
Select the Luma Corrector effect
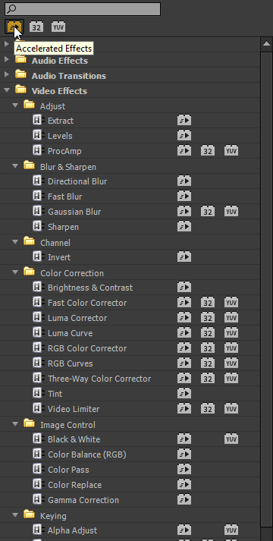point(77,318)
